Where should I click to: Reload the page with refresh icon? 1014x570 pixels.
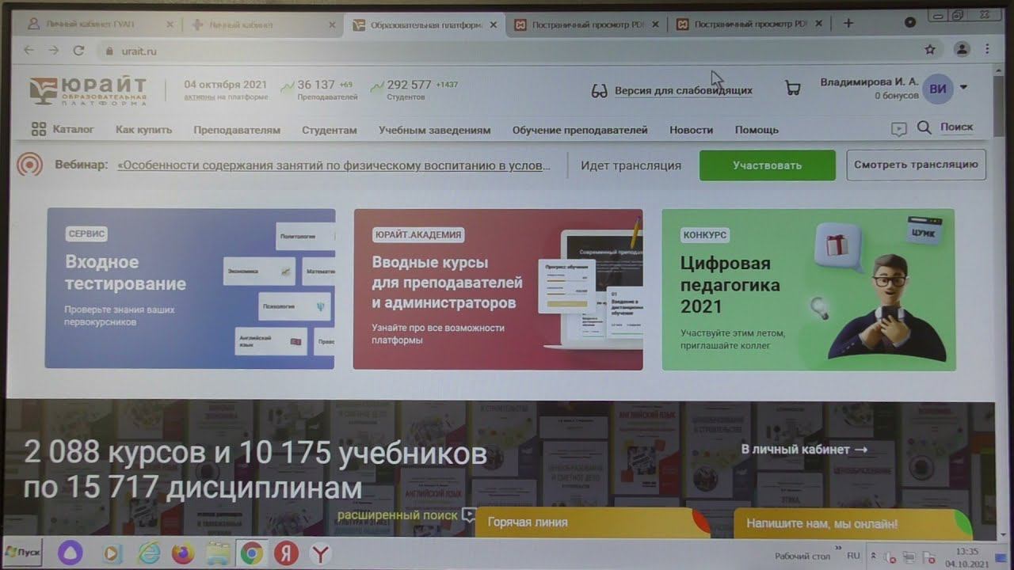78,50
